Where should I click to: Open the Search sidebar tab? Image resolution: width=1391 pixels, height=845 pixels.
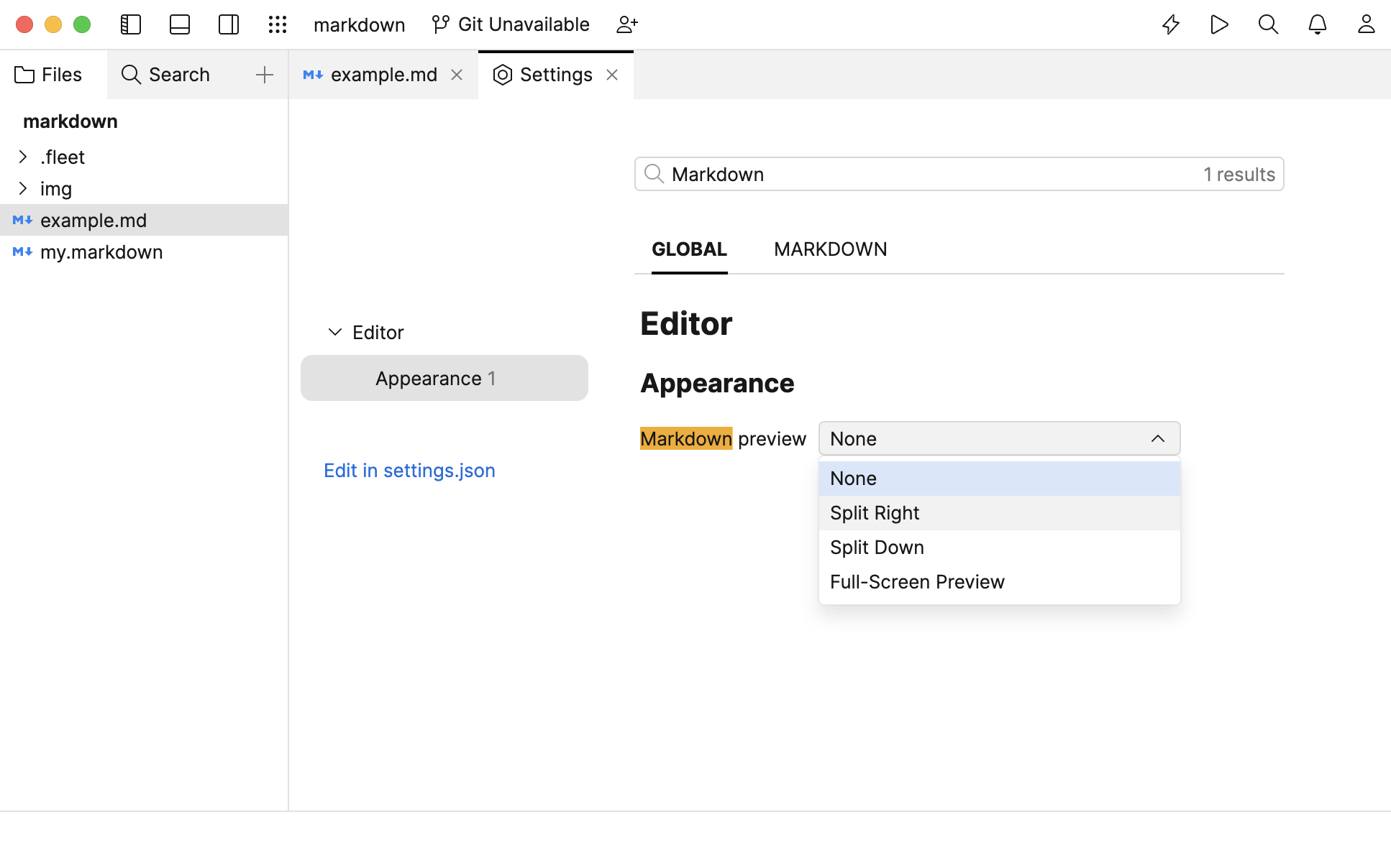(166, 74)
